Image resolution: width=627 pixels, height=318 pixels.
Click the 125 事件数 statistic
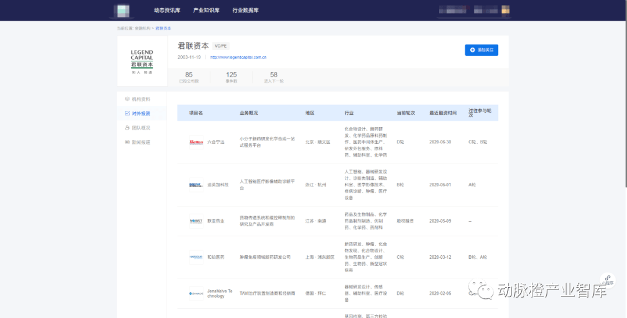(x=231, y=77)
